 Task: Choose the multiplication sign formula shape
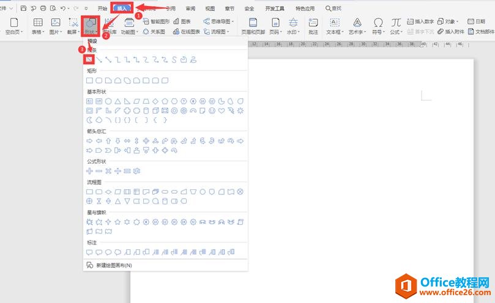click(x=108, y=171)
